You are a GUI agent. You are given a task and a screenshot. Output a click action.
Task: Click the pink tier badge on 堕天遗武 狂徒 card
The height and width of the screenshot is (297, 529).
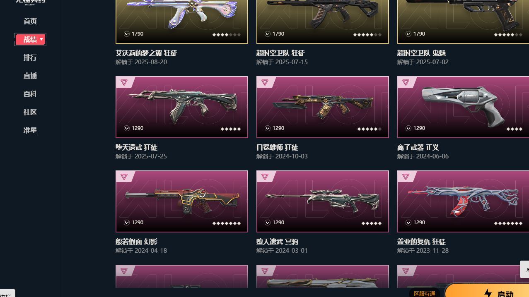coord(124,82)
